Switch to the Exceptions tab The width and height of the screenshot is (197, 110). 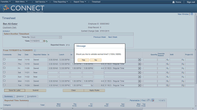pyautogui.click(x=32, y=97)
